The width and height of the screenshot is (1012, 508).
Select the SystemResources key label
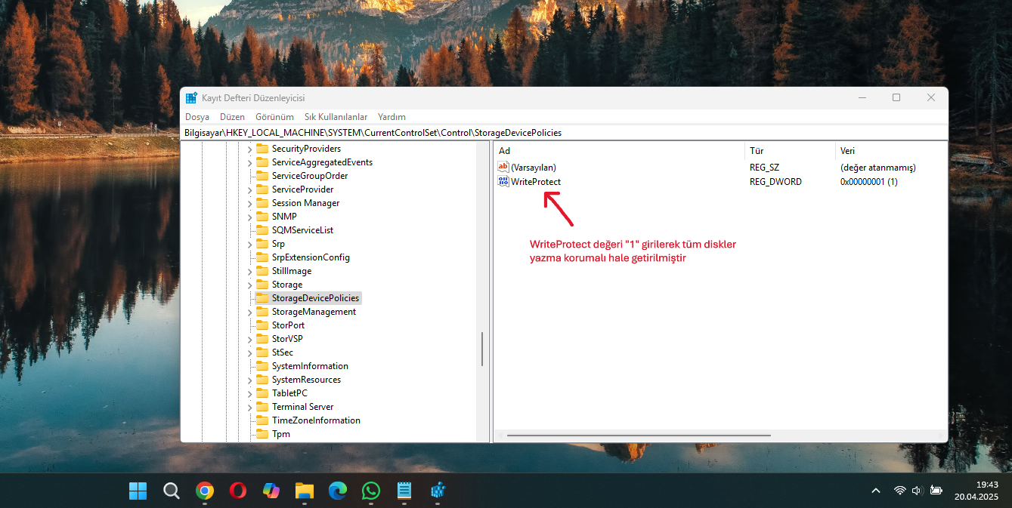point(306,380)
